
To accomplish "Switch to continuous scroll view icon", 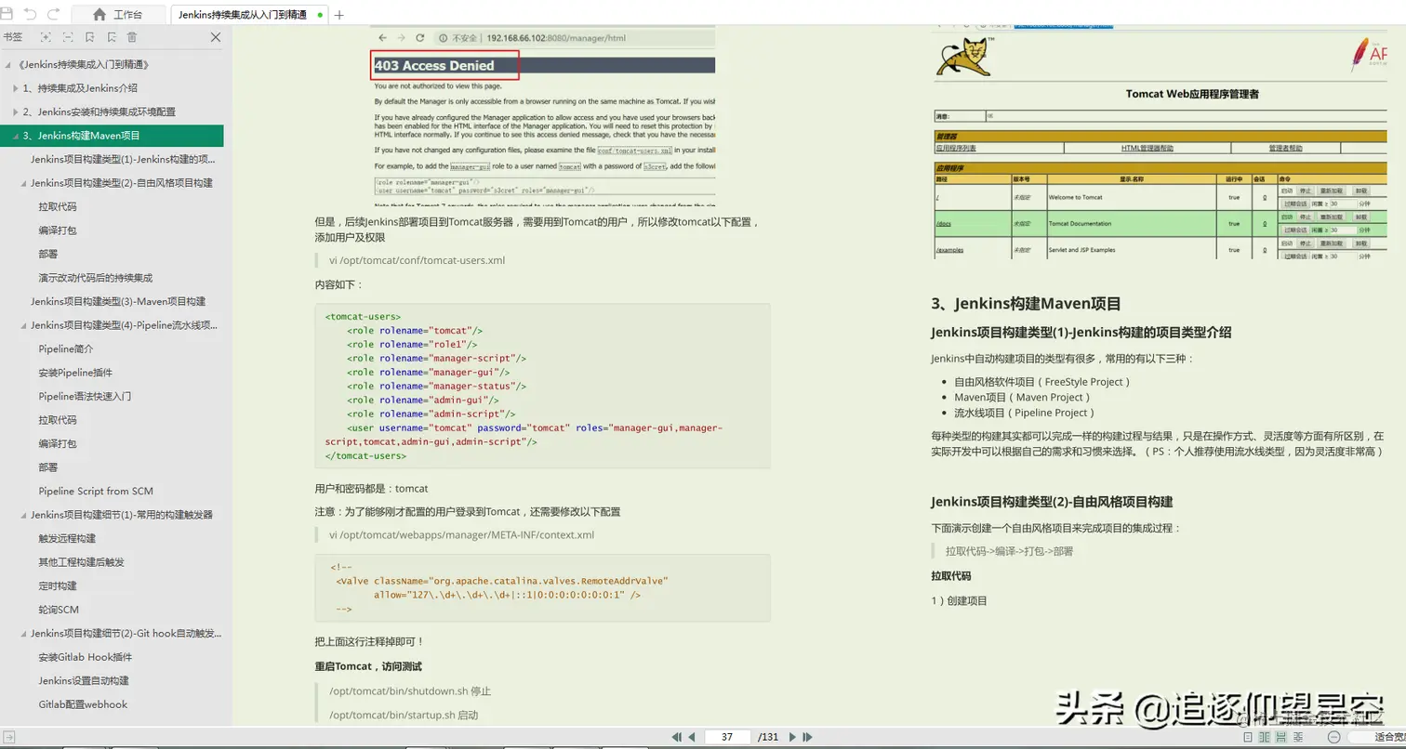I will [1281, 737].
